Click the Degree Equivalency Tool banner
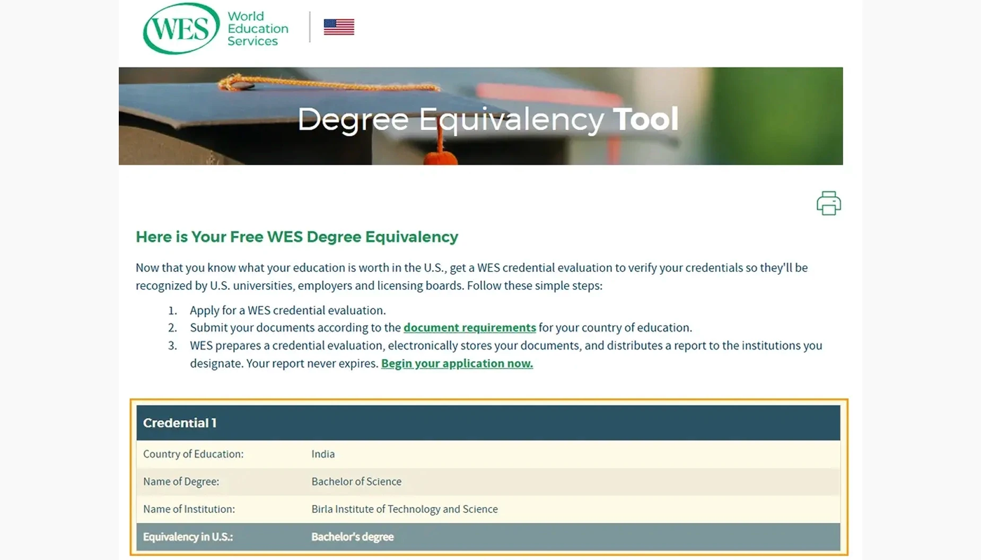 tap(480, 116)
